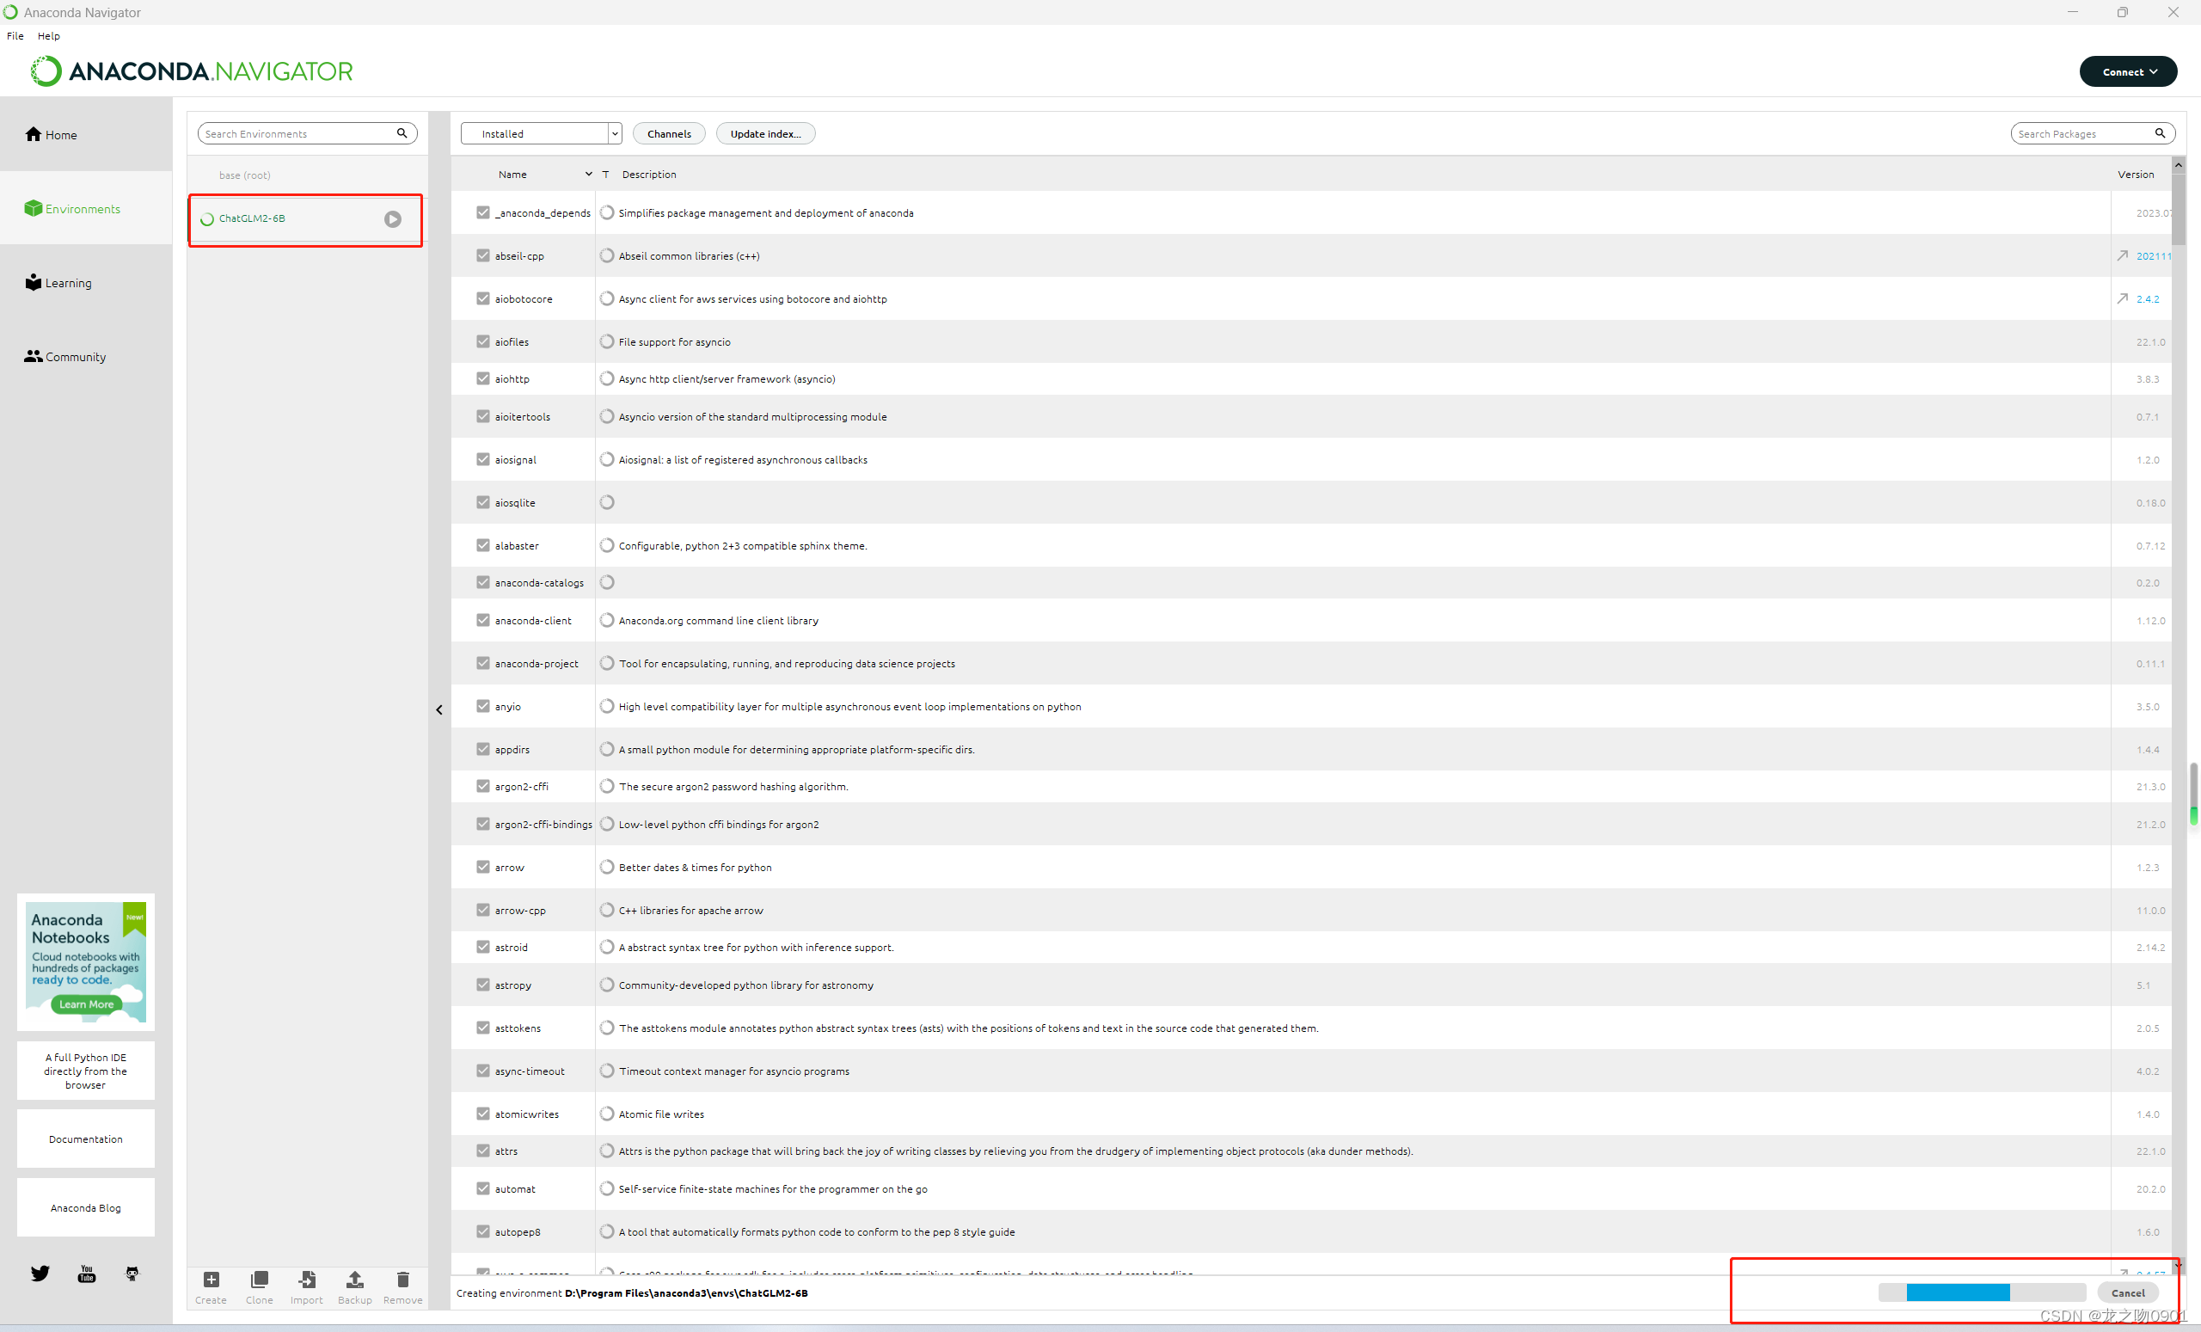Viewport: 2201px width, 1332px height.
Task: Click the Update index button
Action: 764,132
